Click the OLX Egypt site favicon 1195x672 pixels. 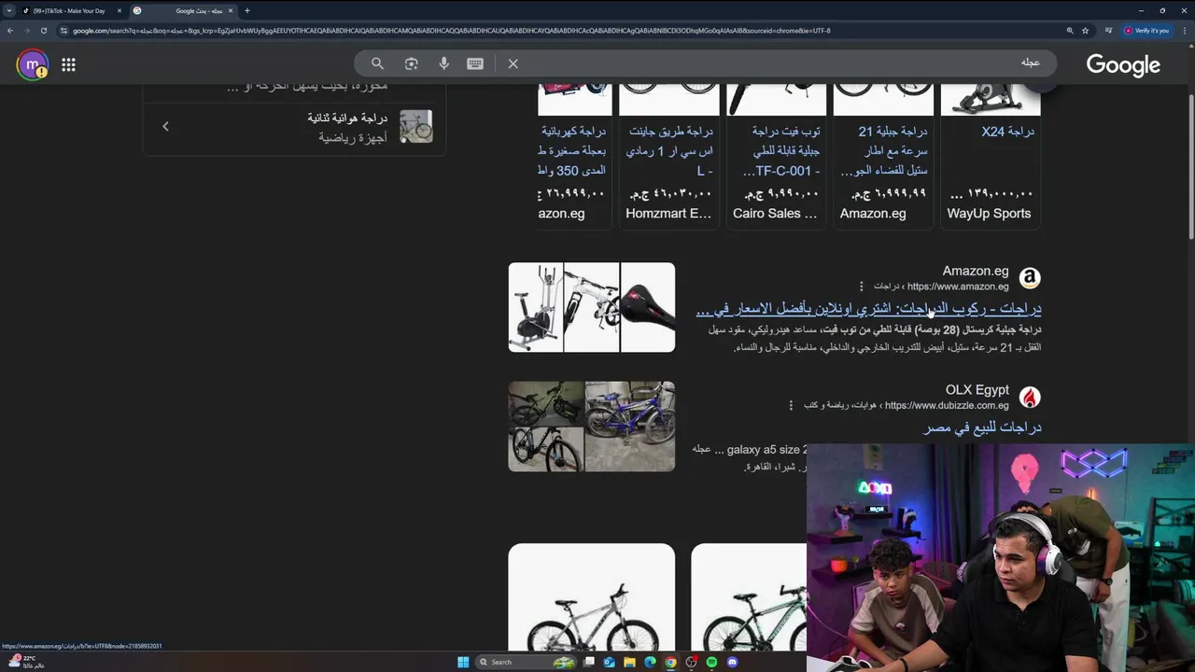point(1030,398)
